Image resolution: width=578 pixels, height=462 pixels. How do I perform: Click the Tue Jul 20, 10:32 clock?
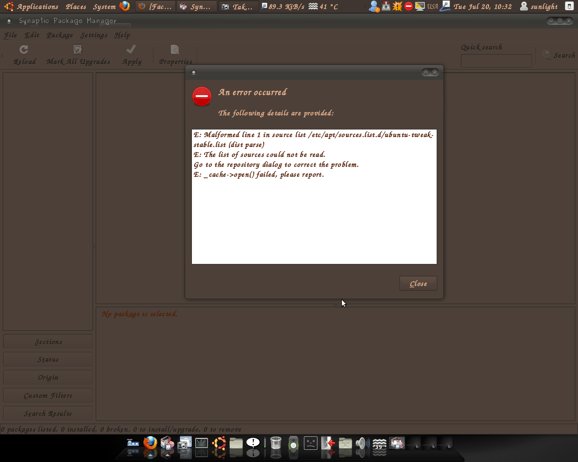[483, 6]
